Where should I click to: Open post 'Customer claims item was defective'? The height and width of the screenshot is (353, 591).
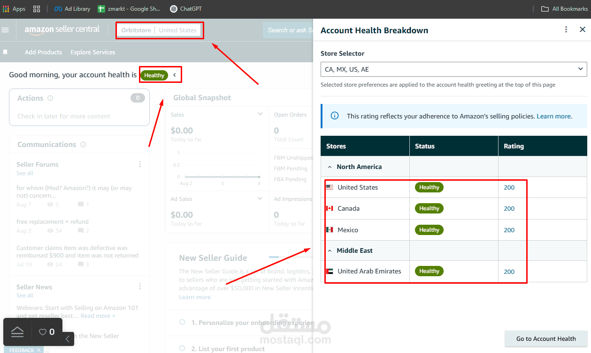point(77,251)
